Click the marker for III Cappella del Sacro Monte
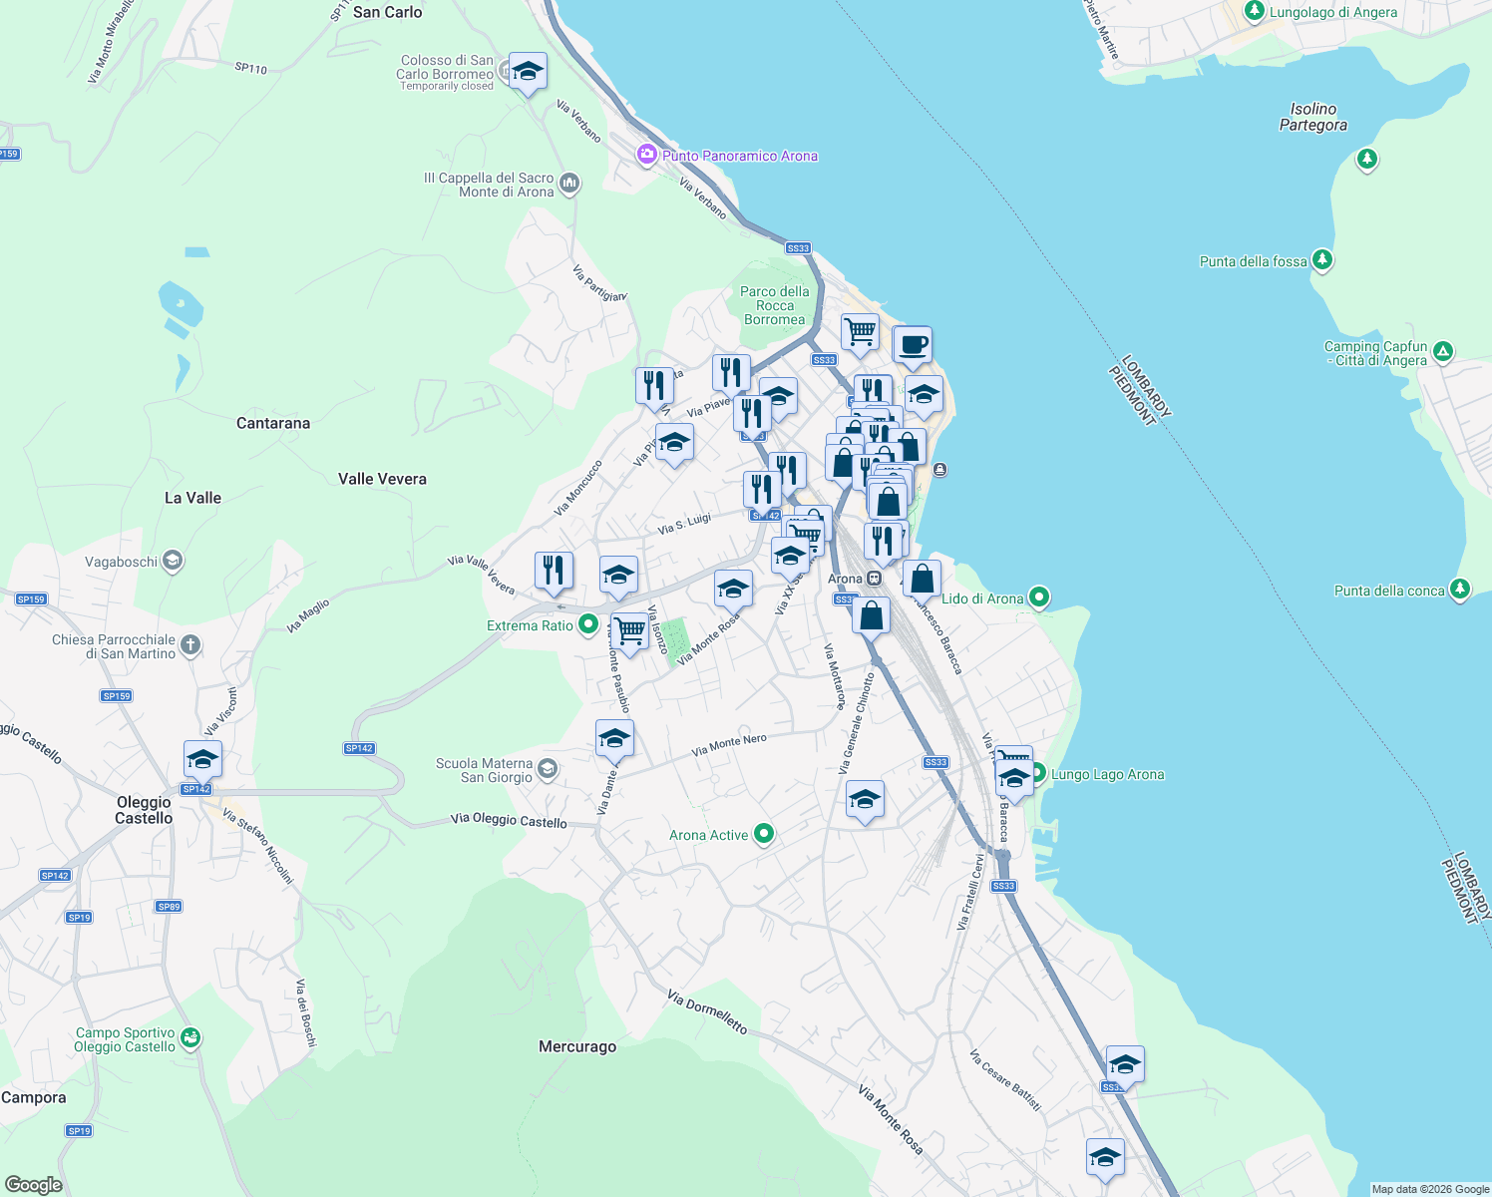 (x=568, y=183)
